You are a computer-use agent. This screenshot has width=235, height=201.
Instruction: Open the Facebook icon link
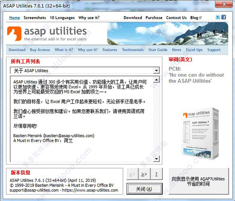[224, 17]
